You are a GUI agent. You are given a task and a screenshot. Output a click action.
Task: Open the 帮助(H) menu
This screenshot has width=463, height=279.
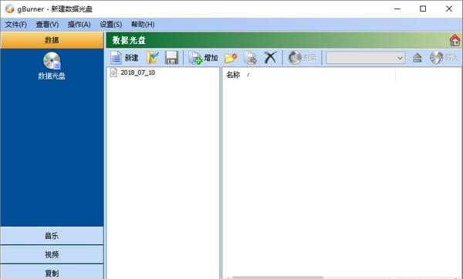(x=143, y=25)
